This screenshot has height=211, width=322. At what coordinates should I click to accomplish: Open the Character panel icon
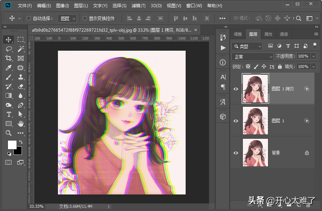pyautogui.click(x=223, y=77)
